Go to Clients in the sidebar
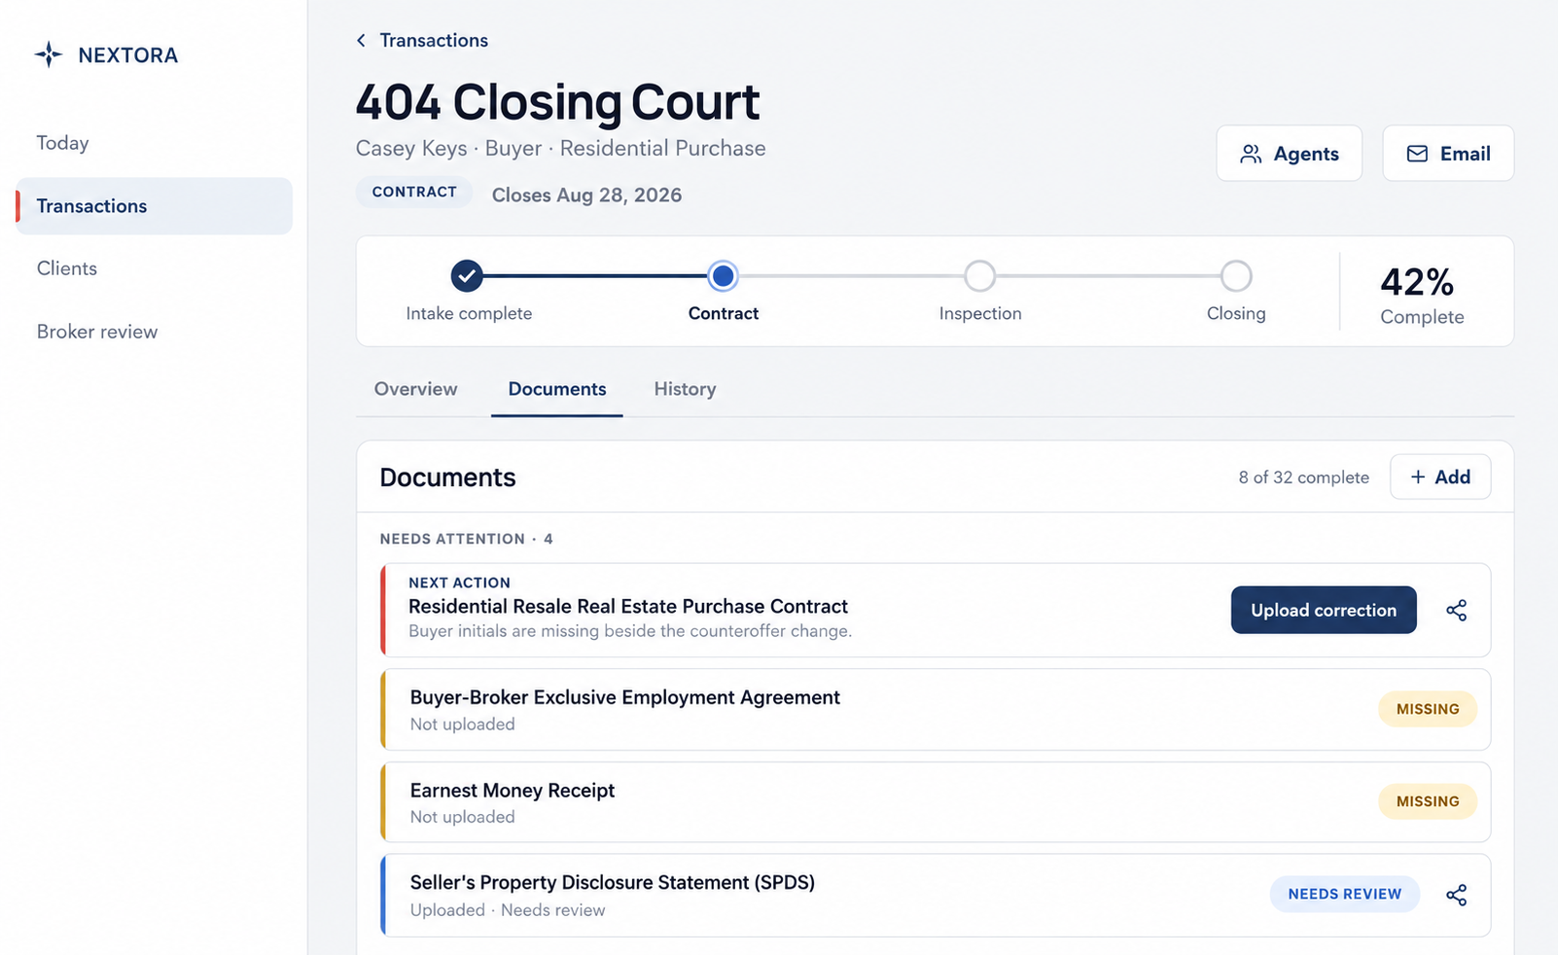This screenshot has width=1558, height=955. 67,268
